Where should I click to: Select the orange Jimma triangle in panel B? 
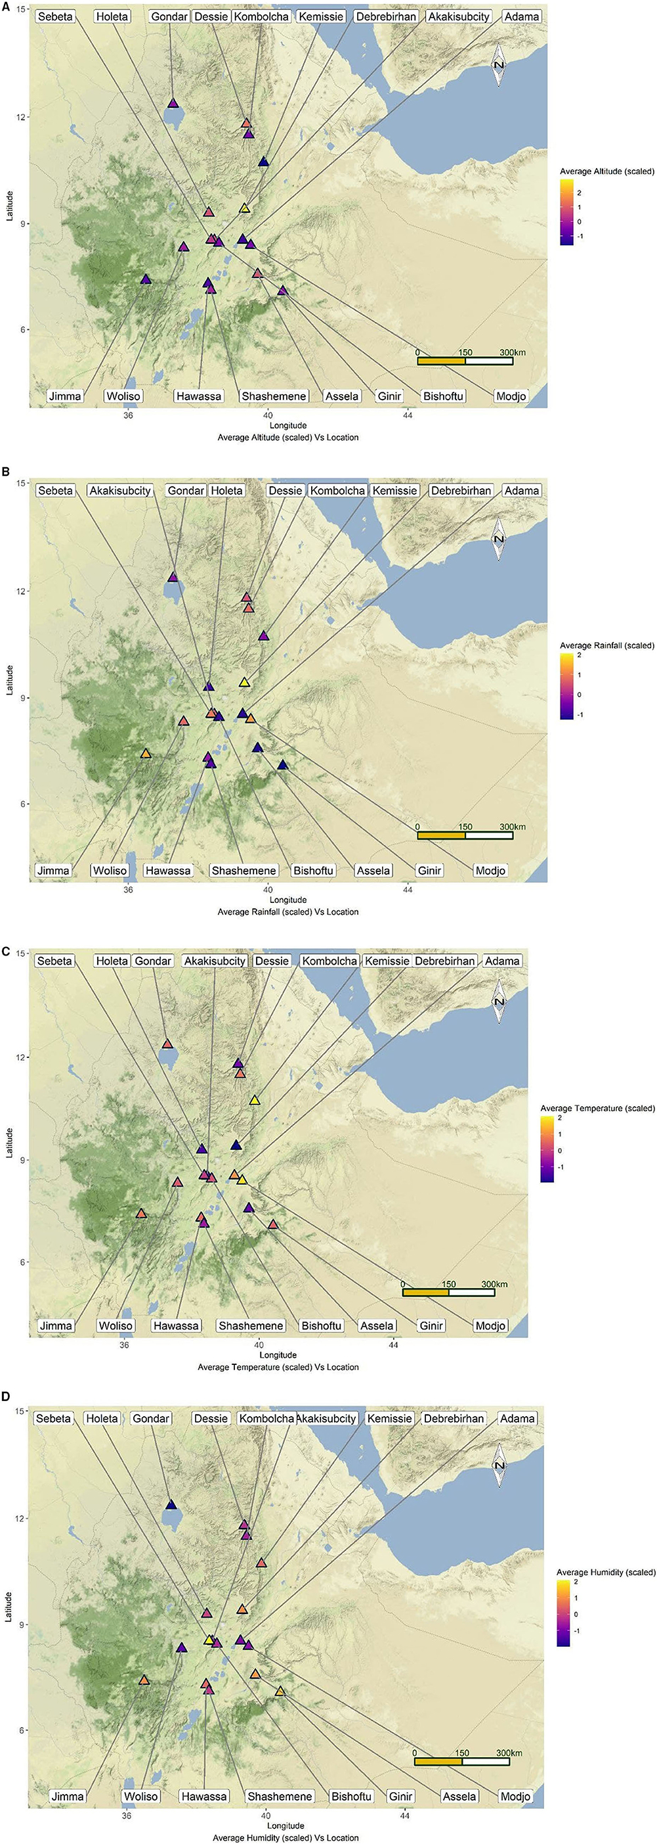(146, 754)
